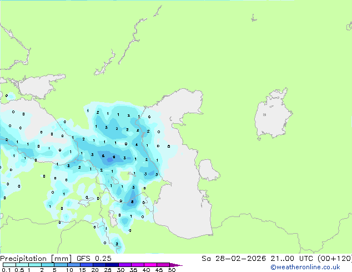Click the '25' legend scale label
The height and width of the screenshot is (272, 352).
coord(108,270)
